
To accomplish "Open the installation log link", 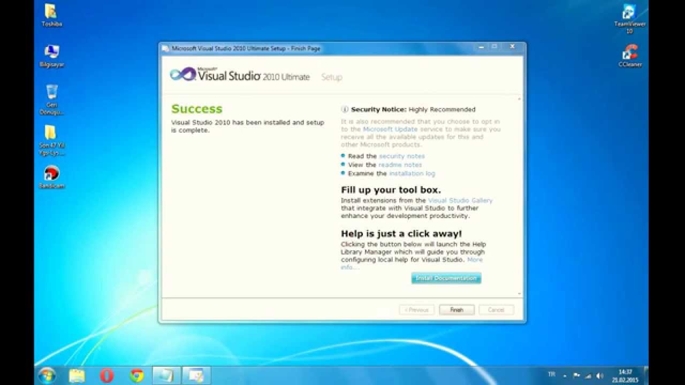I will tap(412, 173).
